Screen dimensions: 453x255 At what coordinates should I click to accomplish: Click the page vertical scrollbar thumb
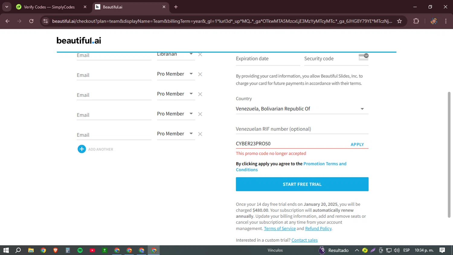click(x=449, y=155)
